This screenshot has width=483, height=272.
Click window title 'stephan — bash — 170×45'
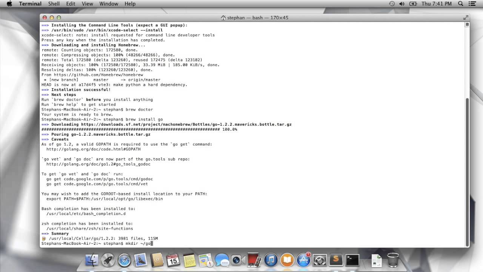[257, 18]
